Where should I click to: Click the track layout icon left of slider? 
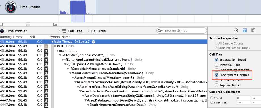coord(1,25)
